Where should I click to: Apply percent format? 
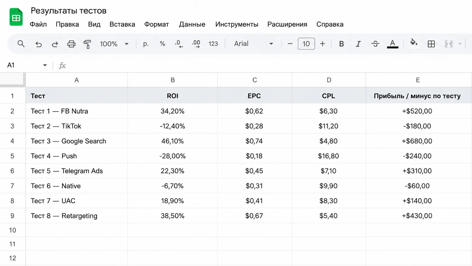[162, 44]
